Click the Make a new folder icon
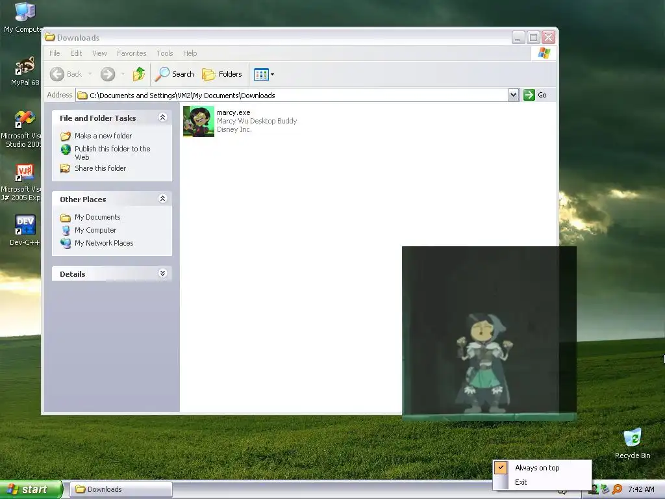Screen dimensions: 665x499 tap(66, 136)
